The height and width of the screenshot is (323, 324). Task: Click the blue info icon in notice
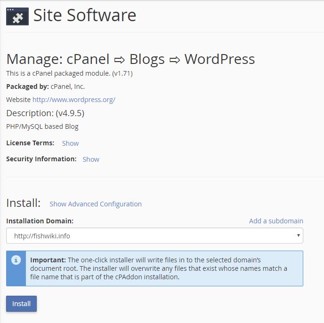(16, 260)
